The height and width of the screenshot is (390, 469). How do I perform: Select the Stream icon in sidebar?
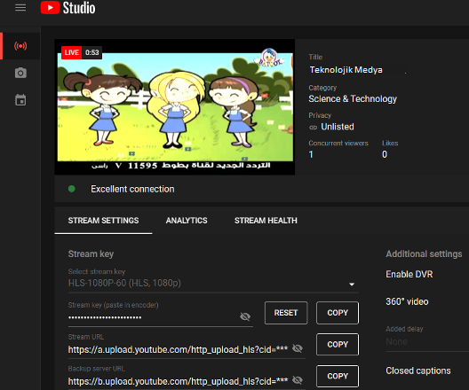tap(20, 46)
